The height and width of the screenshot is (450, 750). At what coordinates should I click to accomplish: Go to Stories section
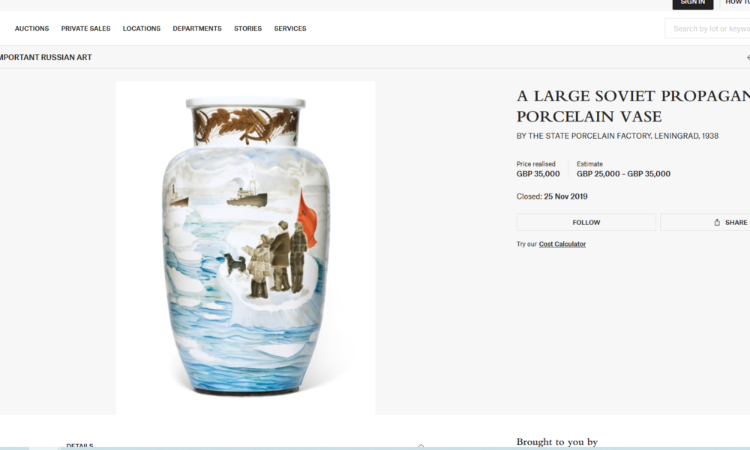pyautogui.click(x=247, y=28)
